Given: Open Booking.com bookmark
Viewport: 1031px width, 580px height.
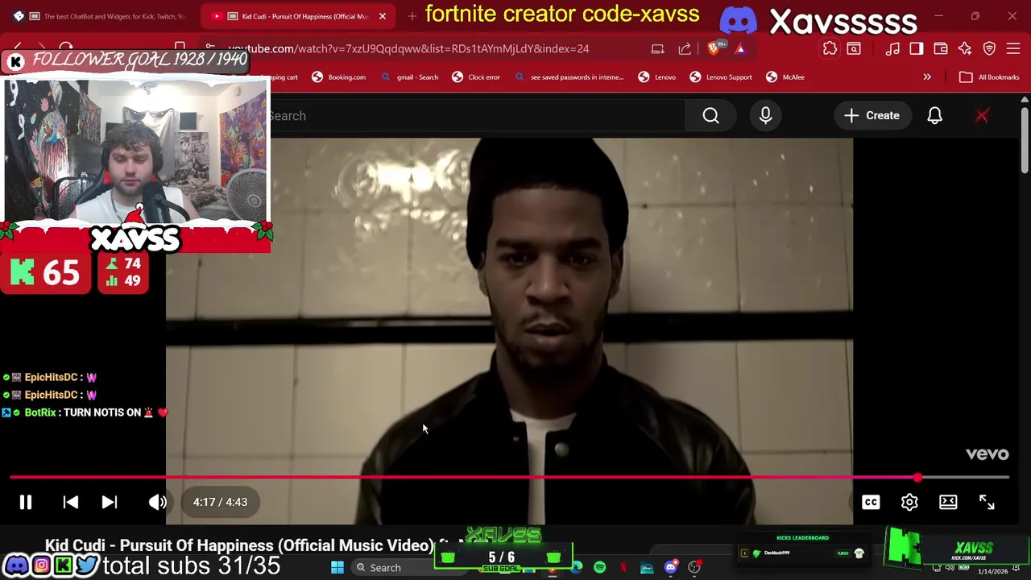Looking at the screenshot, I should 339,77.
